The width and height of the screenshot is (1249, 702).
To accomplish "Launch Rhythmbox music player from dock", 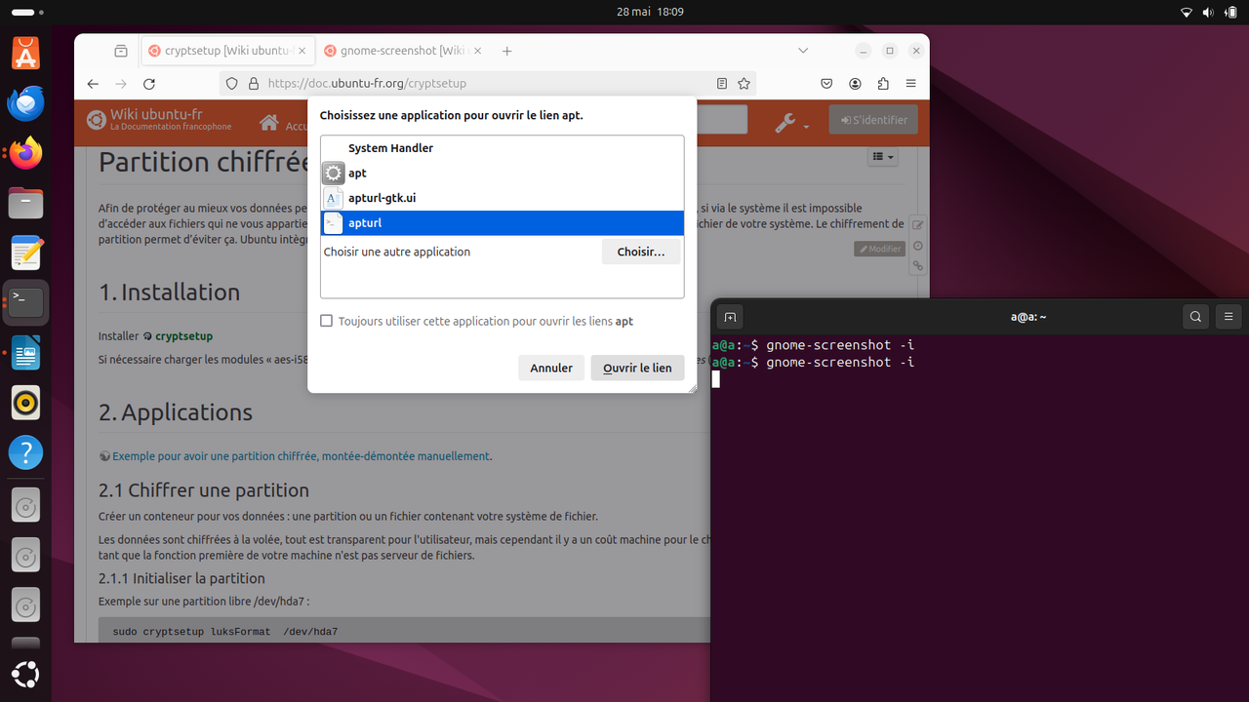I will pyautogui.click(x=25, y=403).
